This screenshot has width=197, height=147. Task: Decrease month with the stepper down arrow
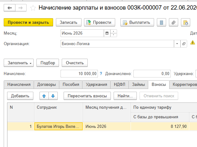coord(114,35)
